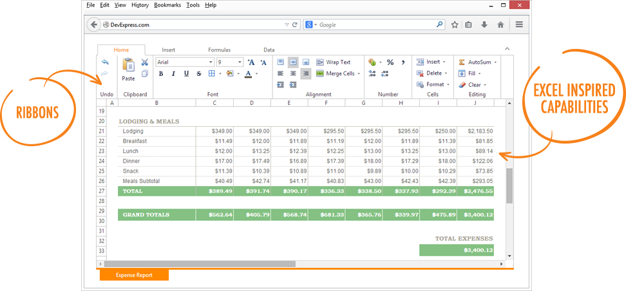Viewport: 626px width, 291px height.
Task: Click the Undo arrow icon
Action: coord(105,62)
